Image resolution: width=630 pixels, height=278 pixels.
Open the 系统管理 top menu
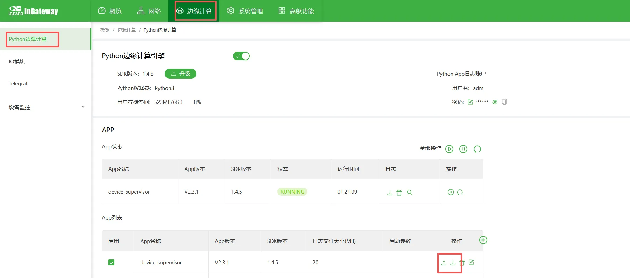coord(245,11)
